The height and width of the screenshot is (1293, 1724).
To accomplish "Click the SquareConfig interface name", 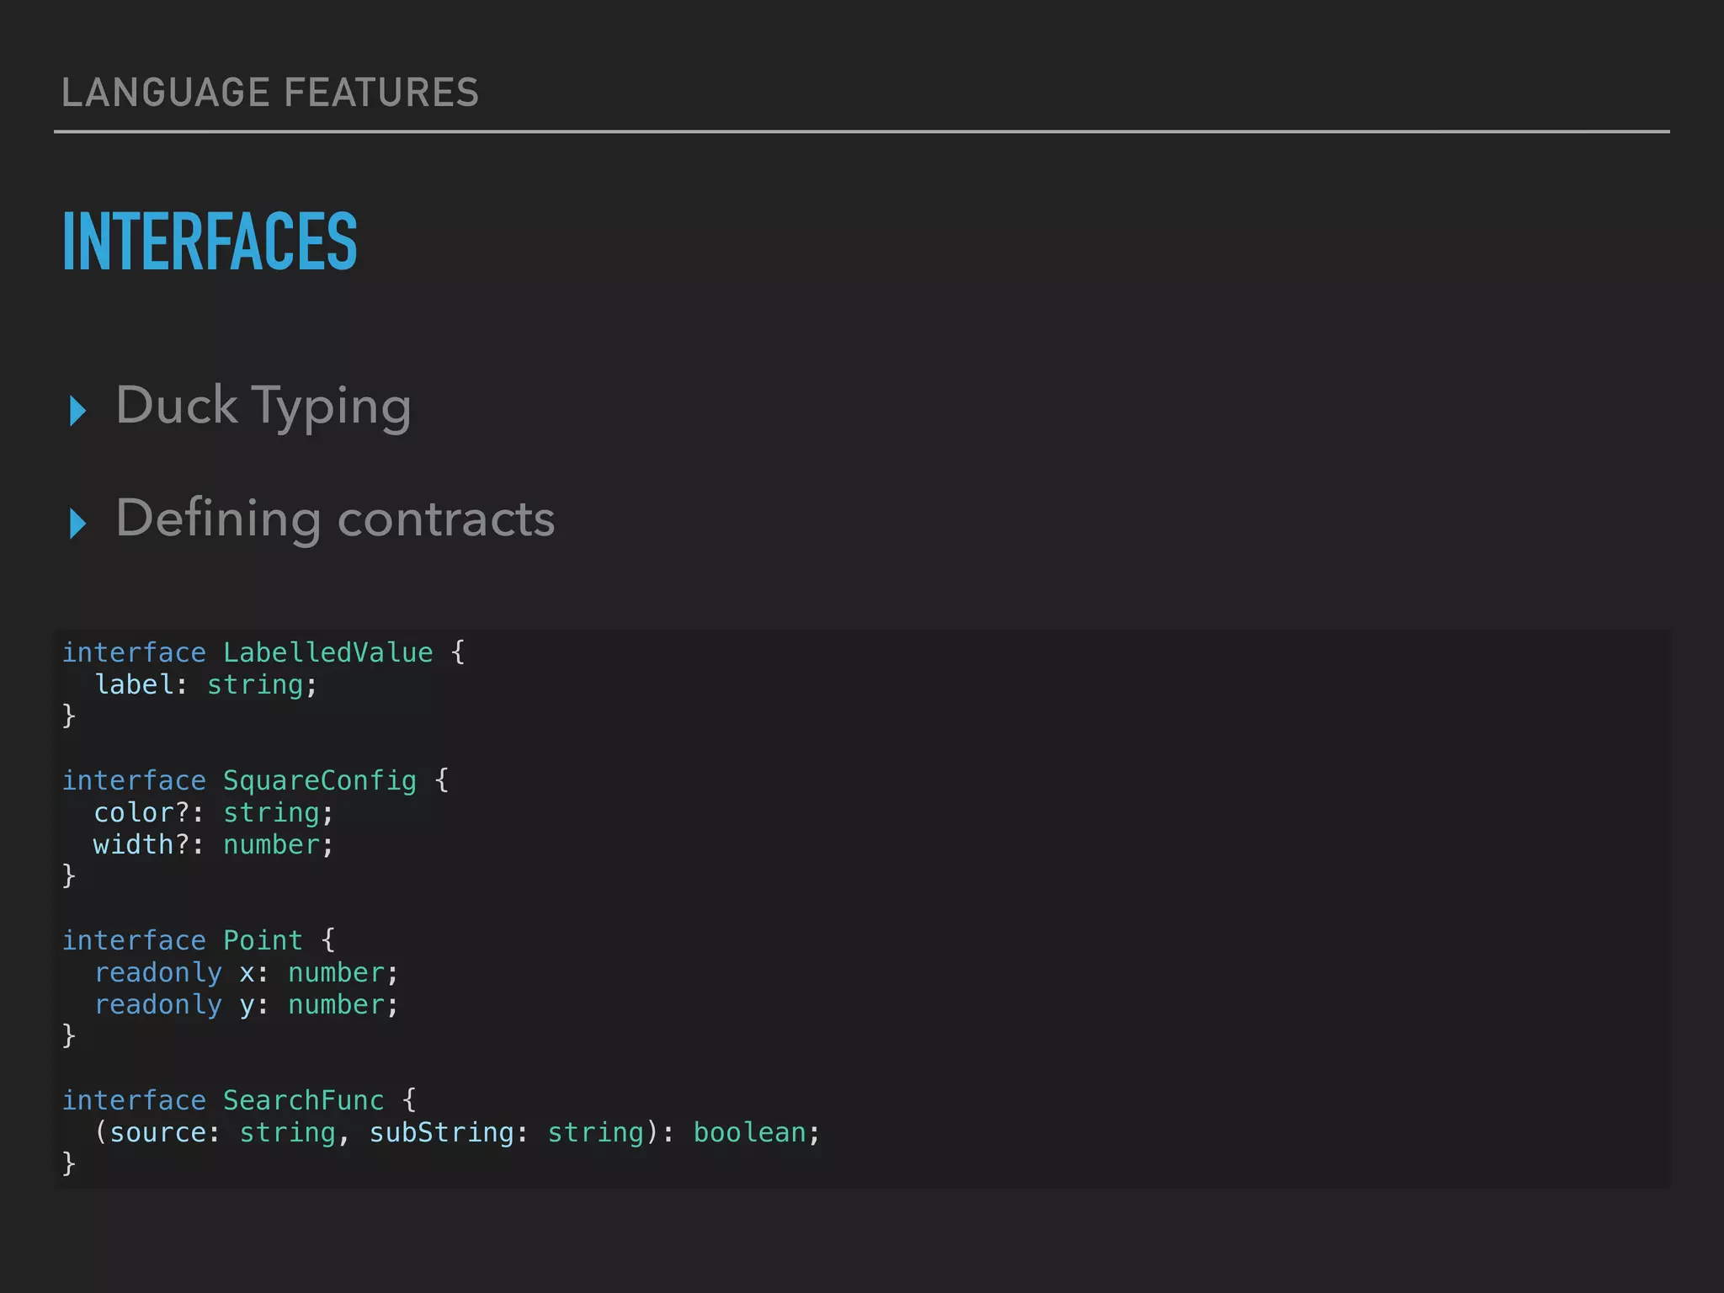I will coord(320,780).
